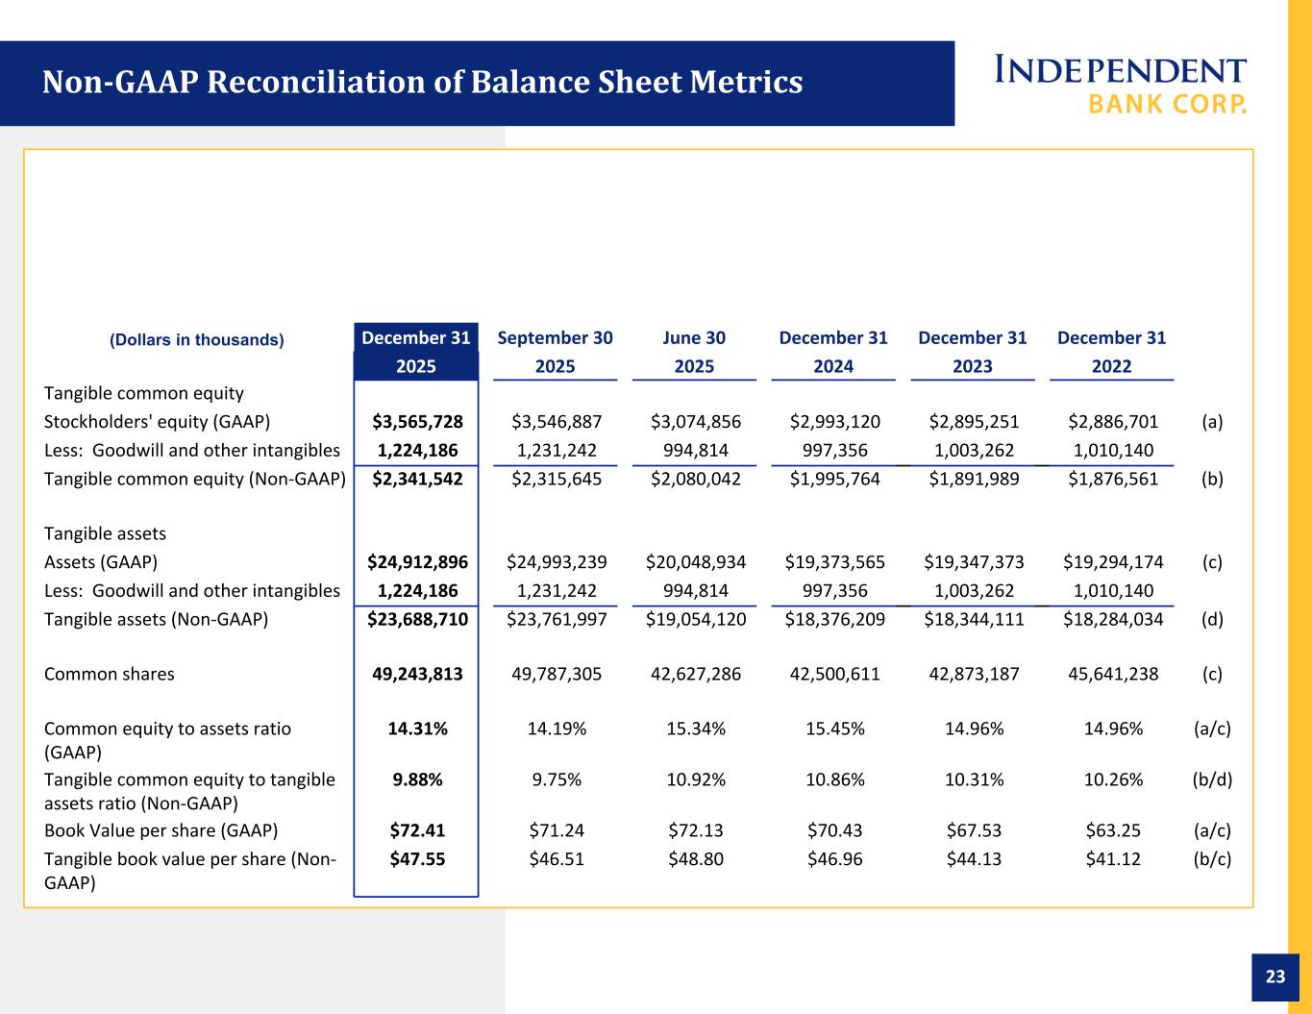
Task: Select the December 31 2025 column header
Action: [x=416, y=352]
